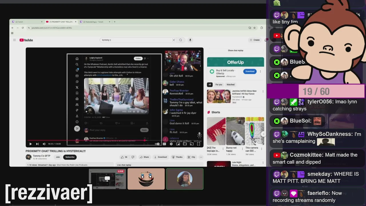Open the keycaps Short thumbnail
This screenshot has height=206, width=366.
[x=216, y=131]
